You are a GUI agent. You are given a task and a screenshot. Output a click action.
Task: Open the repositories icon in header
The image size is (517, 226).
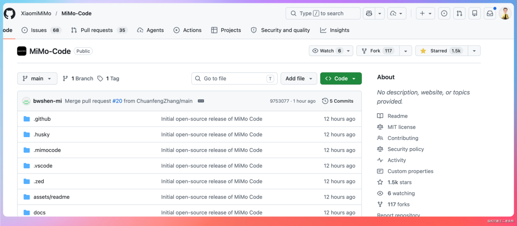coord(474,13)
